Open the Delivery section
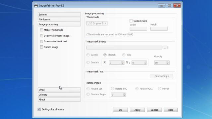The width and height of the screenshot is (212, 119). [x=59, y=95]
